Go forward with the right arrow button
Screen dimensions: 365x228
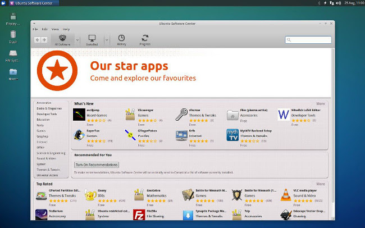[x=44, y=40]
